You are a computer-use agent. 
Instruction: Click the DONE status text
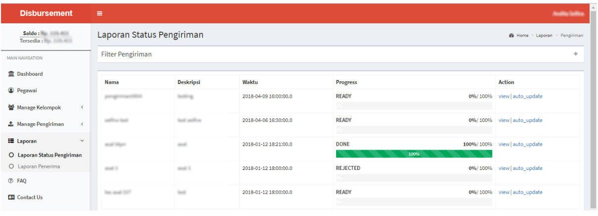coord(343,144)
